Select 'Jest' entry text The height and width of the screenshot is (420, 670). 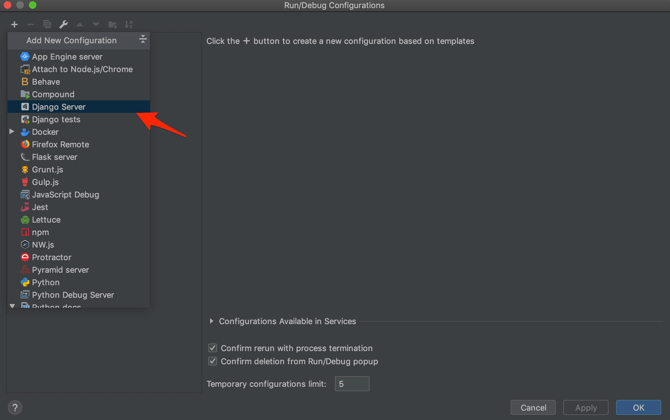point(40,207)
